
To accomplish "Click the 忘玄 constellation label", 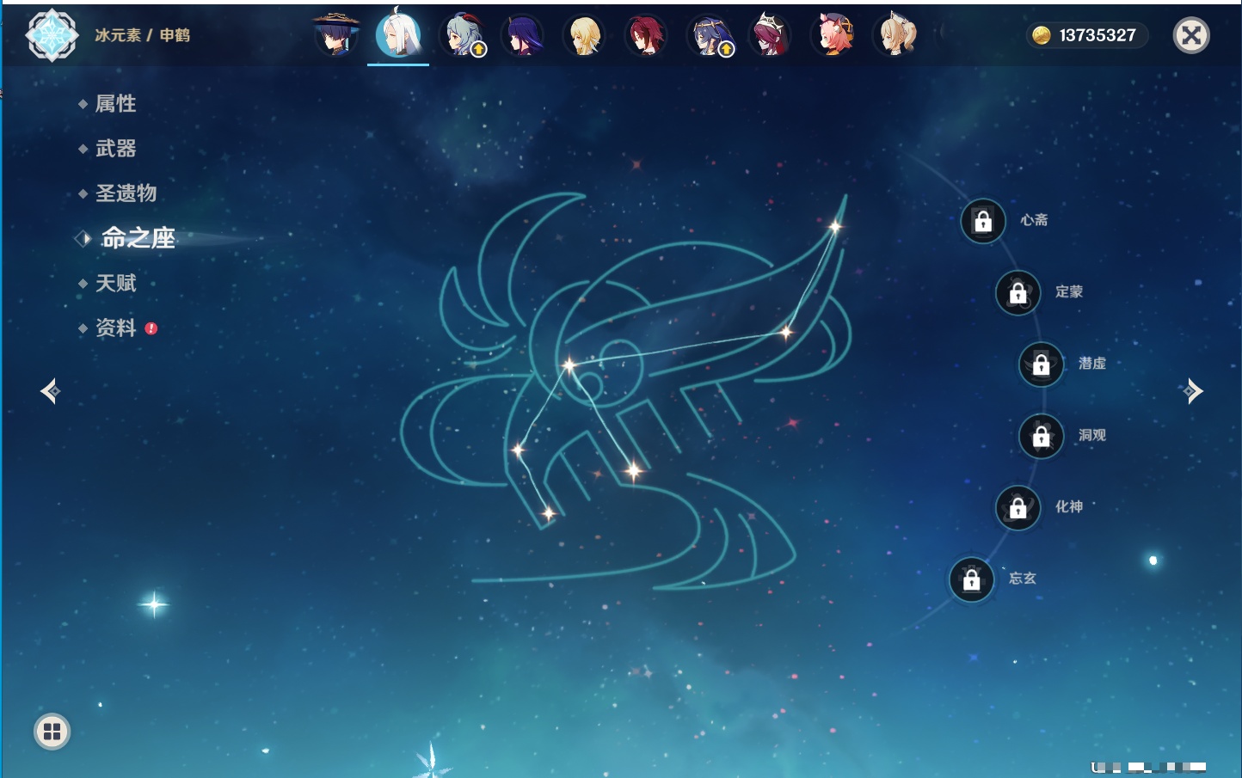I will click(x=1023, y=578).
